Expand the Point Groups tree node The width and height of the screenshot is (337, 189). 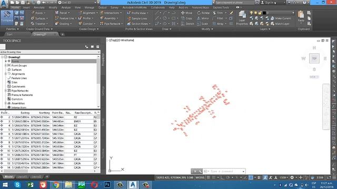click(6, 65)
